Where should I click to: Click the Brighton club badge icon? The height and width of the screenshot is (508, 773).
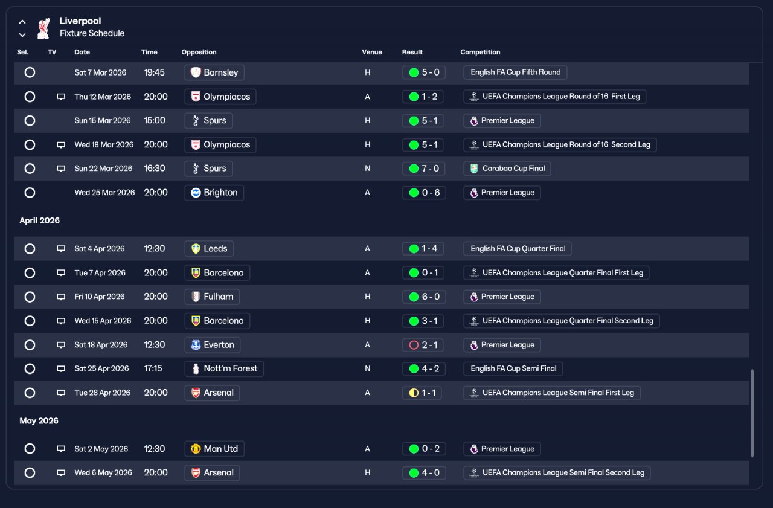[x=196, y=193]
